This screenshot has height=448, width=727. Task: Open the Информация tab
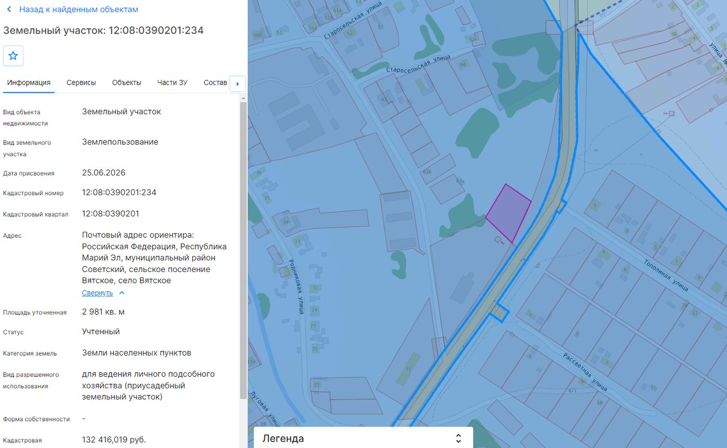(x=29, y=83)
